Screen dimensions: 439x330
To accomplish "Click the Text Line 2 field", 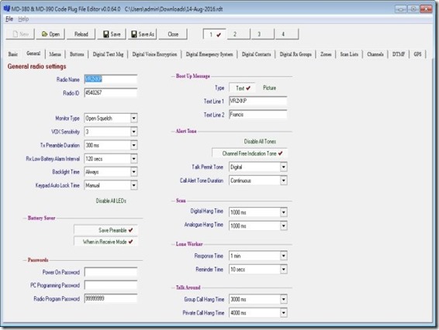I will tap(258, 115).
